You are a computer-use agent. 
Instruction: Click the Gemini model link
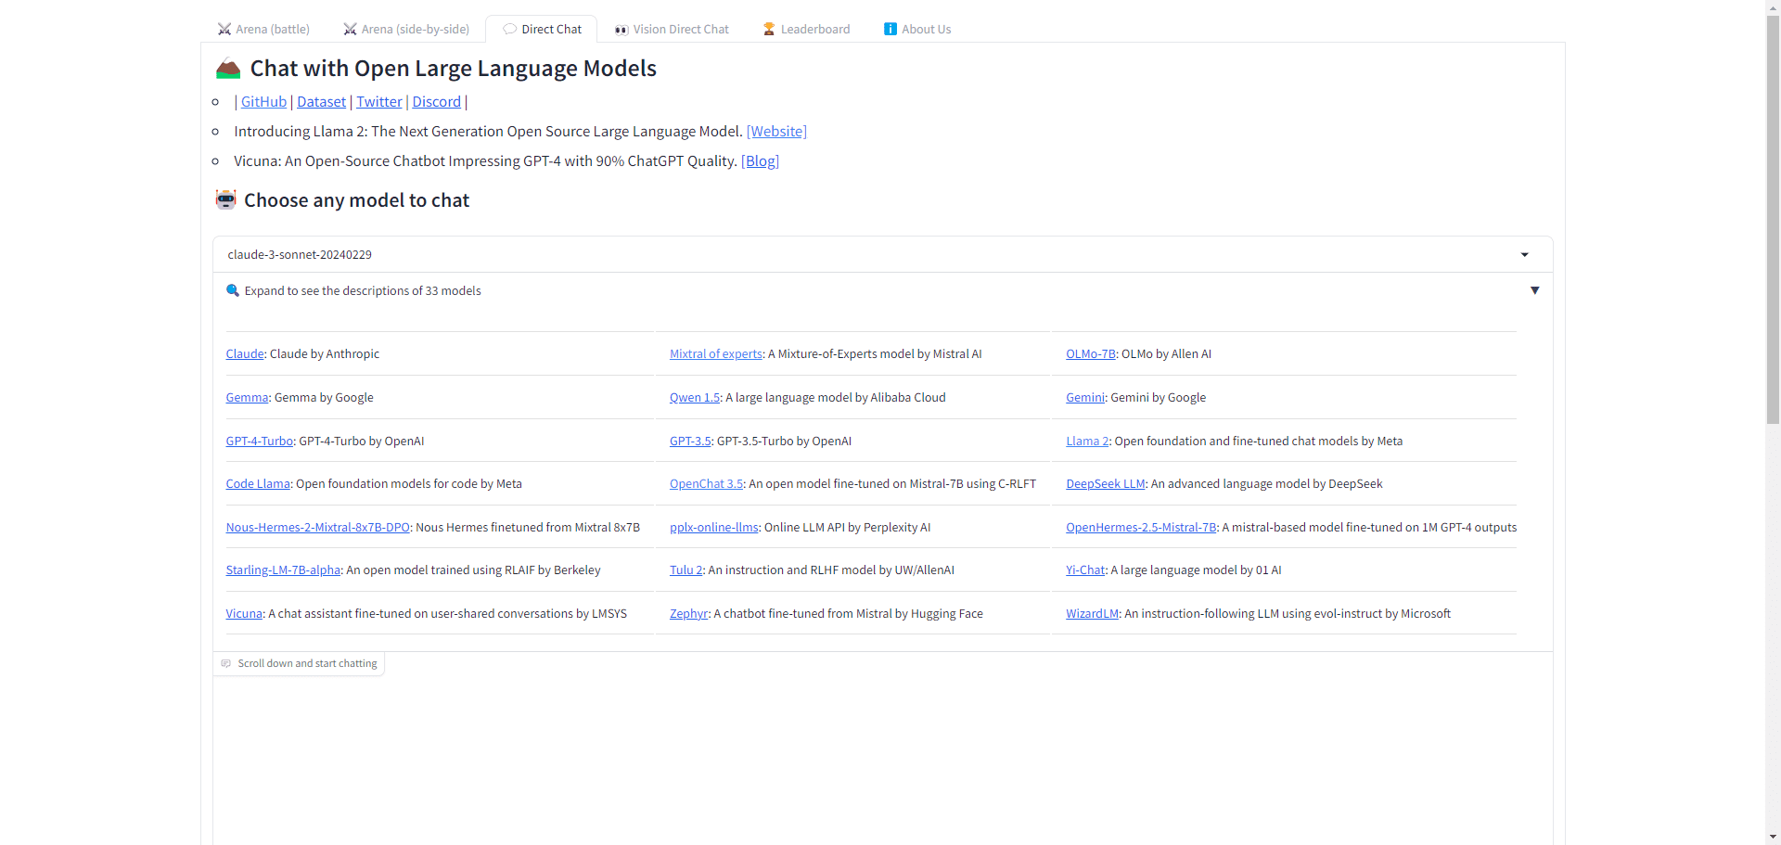[1085, 398]
